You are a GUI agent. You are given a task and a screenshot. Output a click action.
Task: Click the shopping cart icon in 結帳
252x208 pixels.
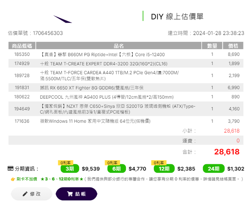pos(70,194)
